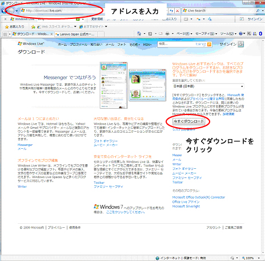This screenshot has height=261, width=265.
Task: Click the Print icon in command bar
Action: click(x=167, y=34)
